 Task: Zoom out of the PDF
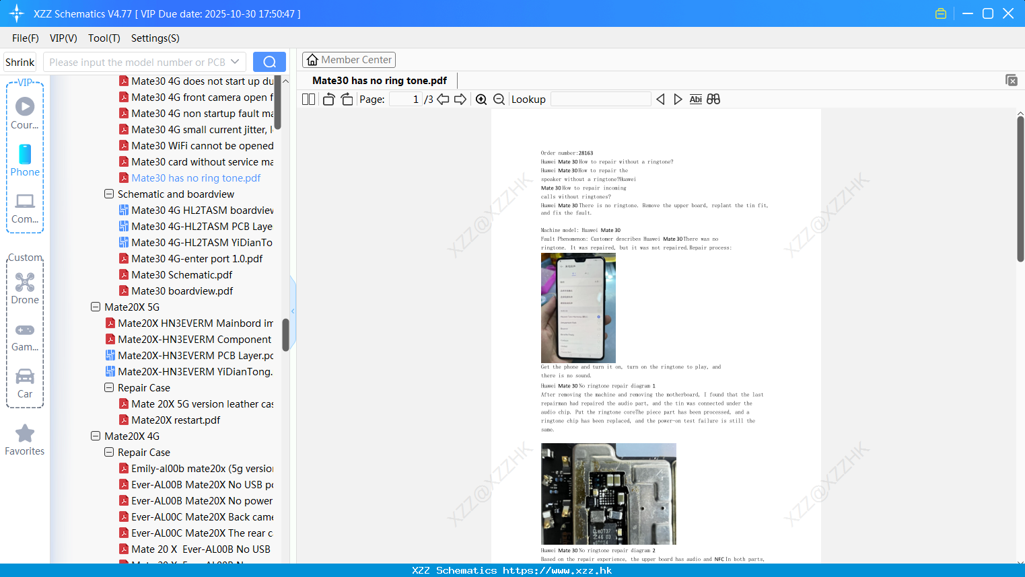[x=499, y=100]
